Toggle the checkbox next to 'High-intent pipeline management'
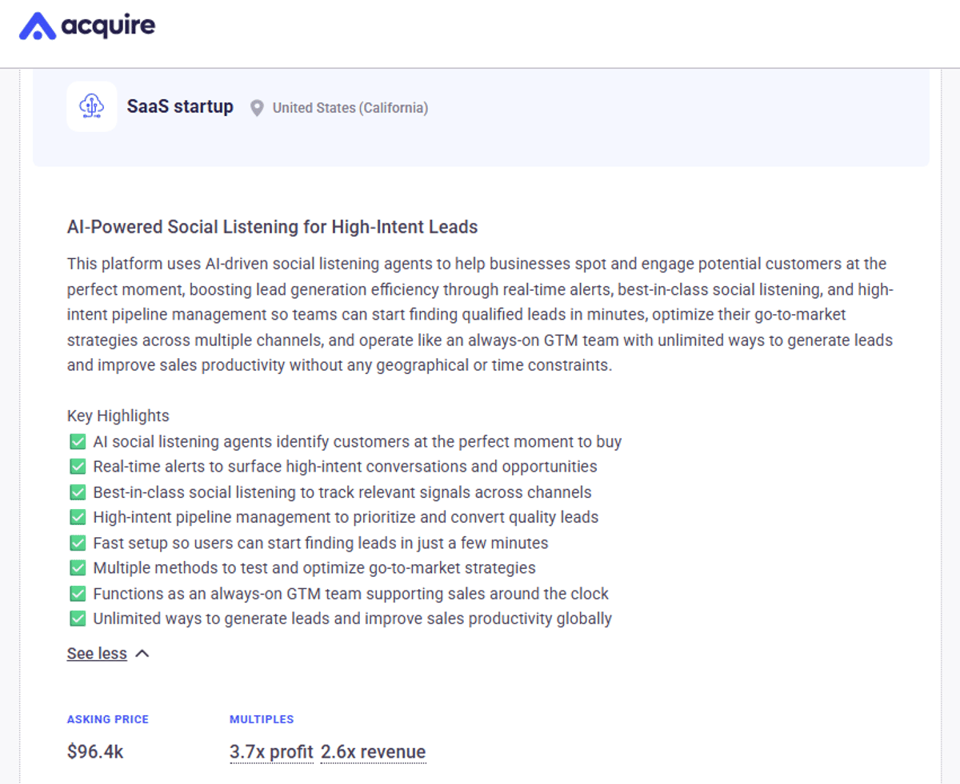Viewport: 960px width, 784px height. 77,517
